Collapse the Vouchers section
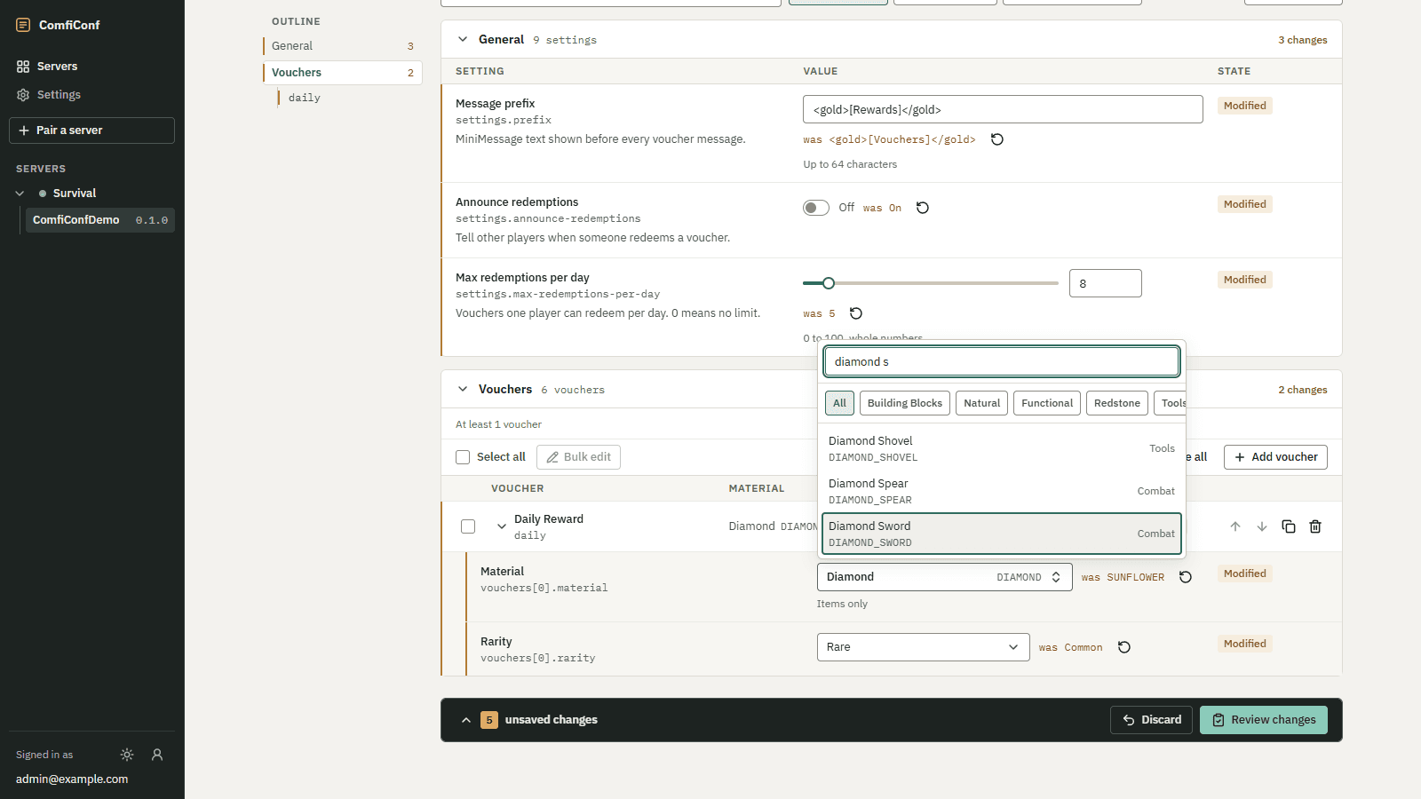1421x799 pixels. [x=463, y=389]
